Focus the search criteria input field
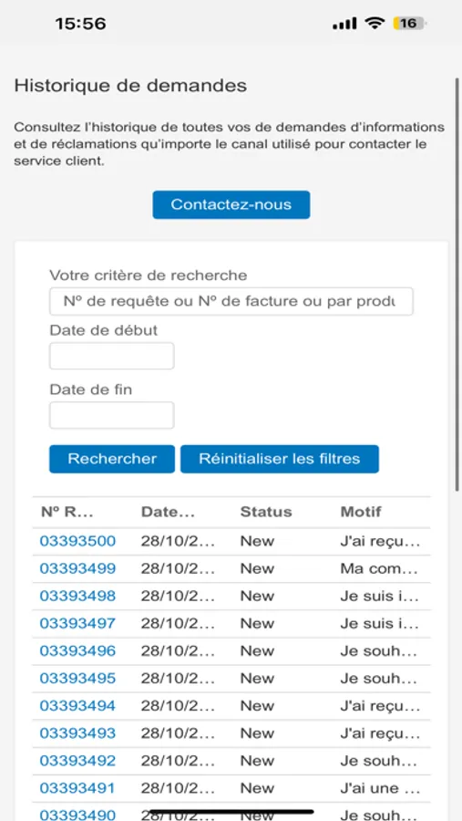 point(231,302)
